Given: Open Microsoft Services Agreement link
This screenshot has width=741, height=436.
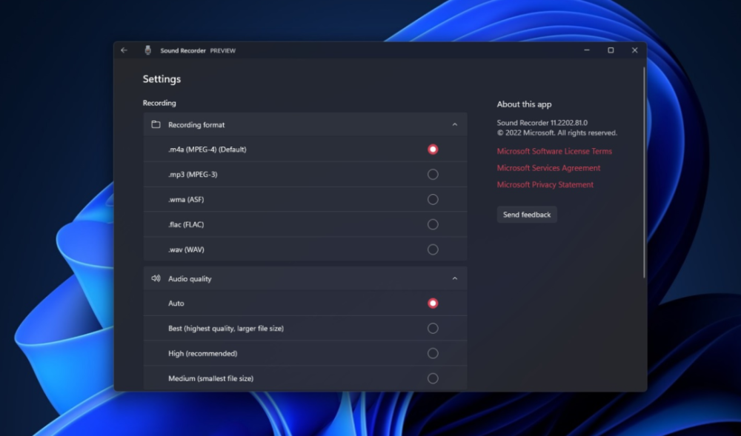Looking at the screenshot, I should (548, 168).
